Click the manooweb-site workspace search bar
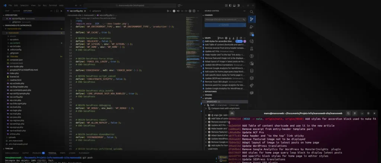381x163 pixels. (130, 5)
